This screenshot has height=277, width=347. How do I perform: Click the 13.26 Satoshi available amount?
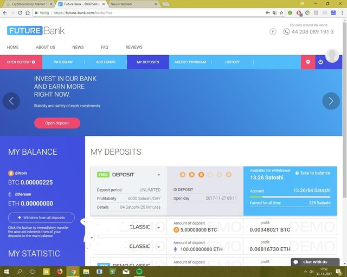click(266, 177)
